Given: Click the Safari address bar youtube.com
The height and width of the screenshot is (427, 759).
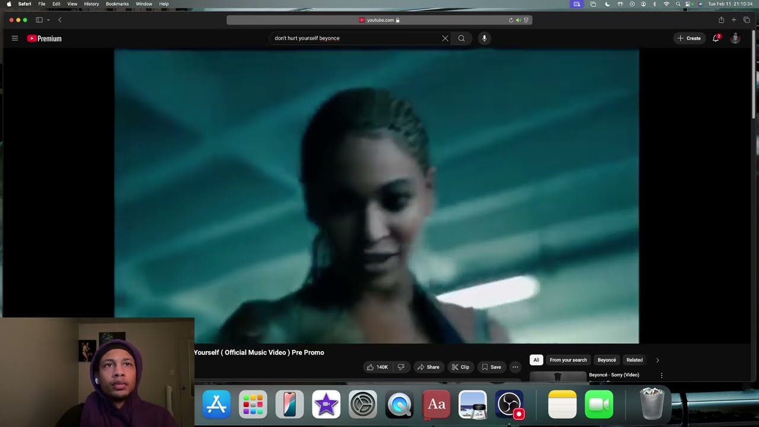Looking at the screenshot, I should 379,20.
